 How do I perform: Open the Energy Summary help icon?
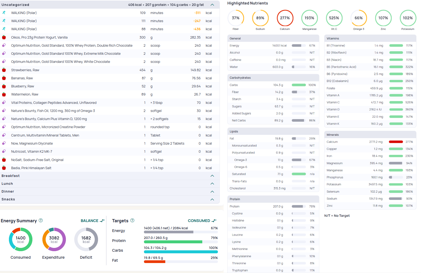(x=41, y=220)
